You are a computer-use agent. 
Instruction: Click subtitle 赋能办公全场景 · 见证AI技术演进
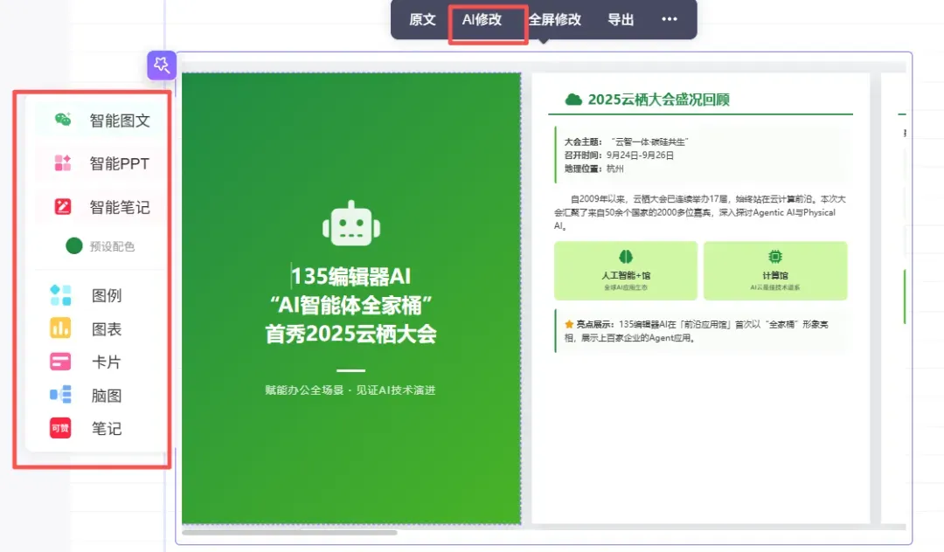[x=351, y=390]
